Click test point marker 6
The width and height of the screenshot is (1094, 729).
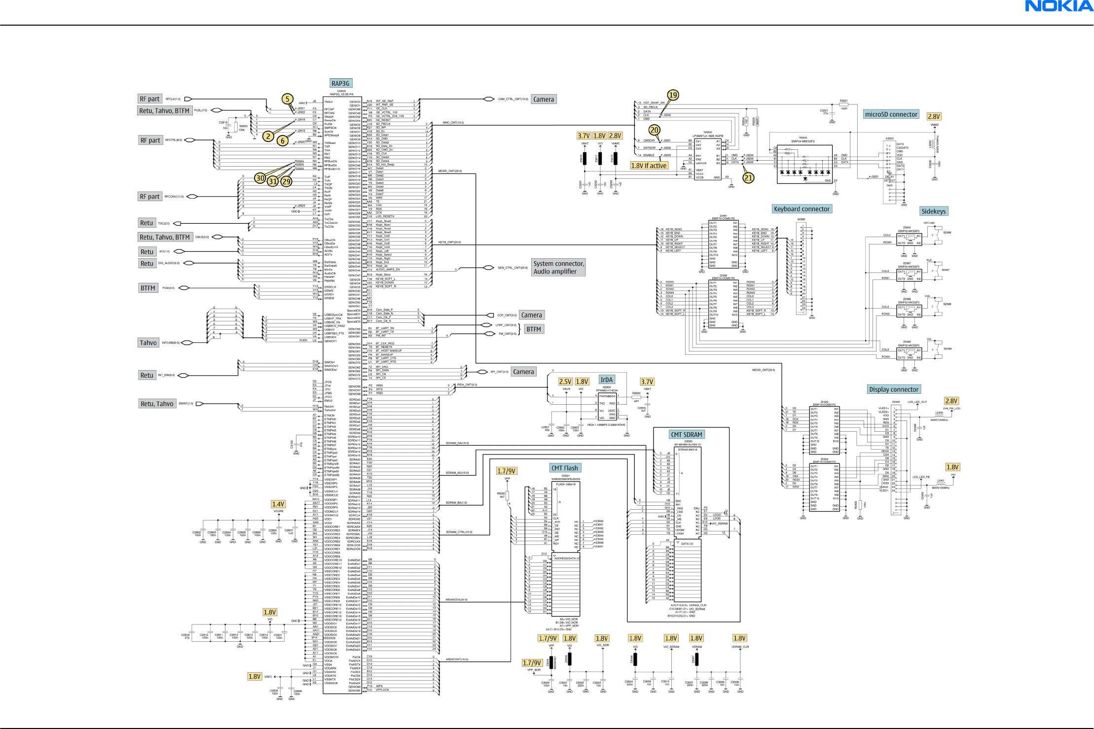click(283, 140)
